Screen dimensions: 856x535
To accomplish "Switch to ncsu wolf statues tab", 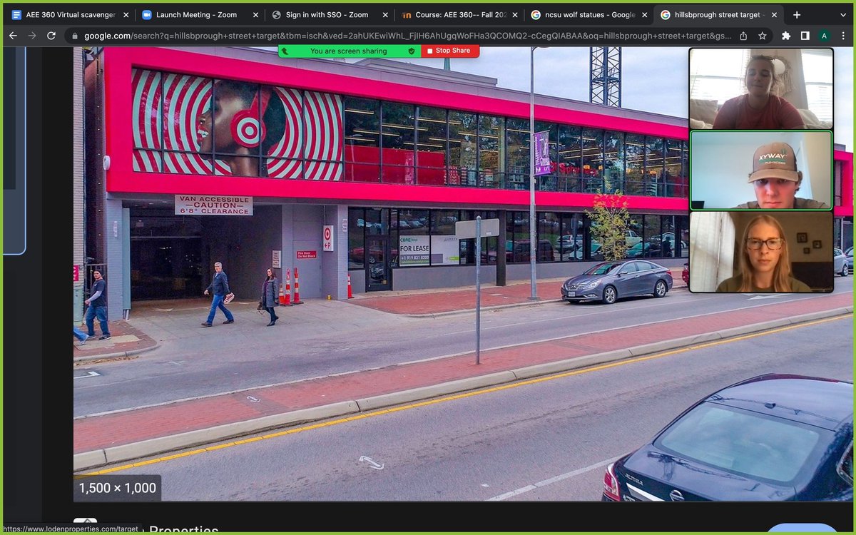I will (x=588, y=14).
